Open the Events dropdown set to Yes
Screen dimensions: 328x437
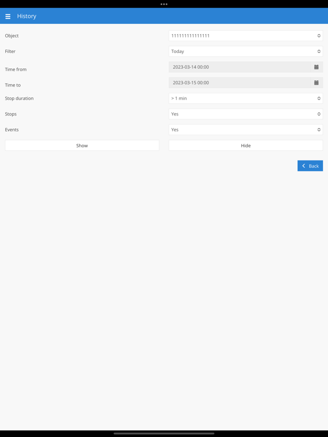[246, 130]
